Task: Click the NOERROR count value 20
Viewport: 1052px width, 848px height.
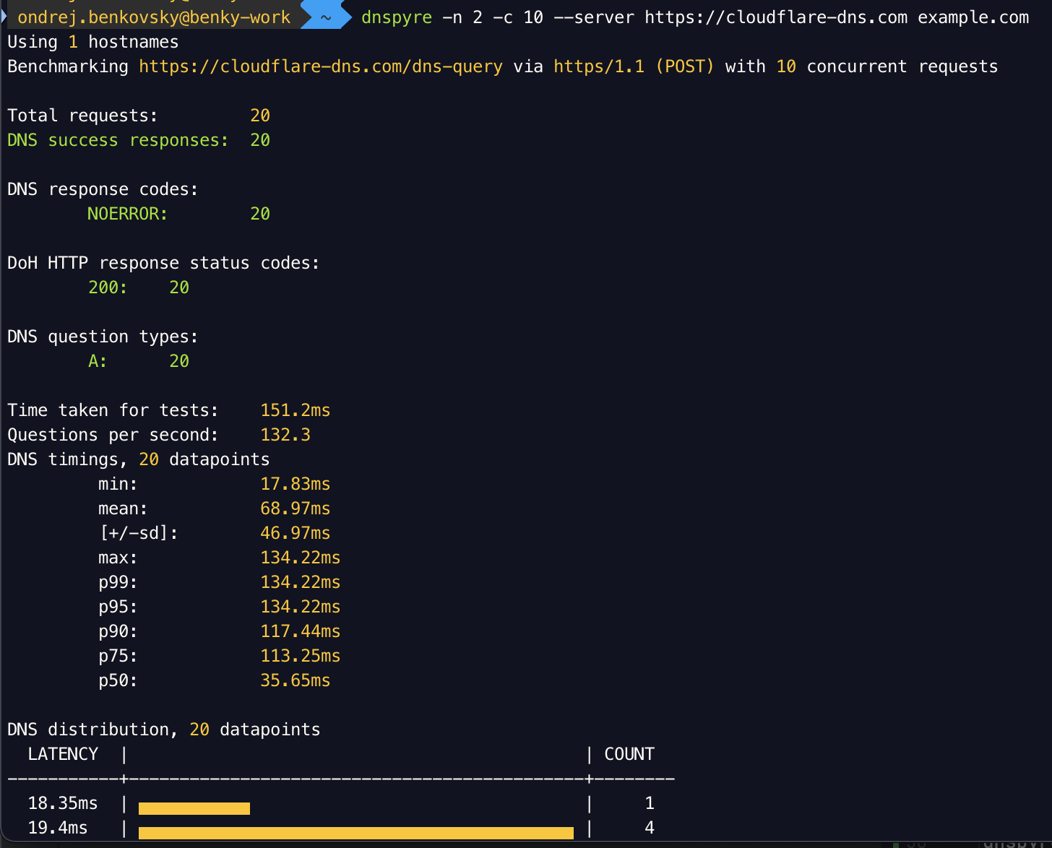Action: pyautogui.click(x=260, y=214)
